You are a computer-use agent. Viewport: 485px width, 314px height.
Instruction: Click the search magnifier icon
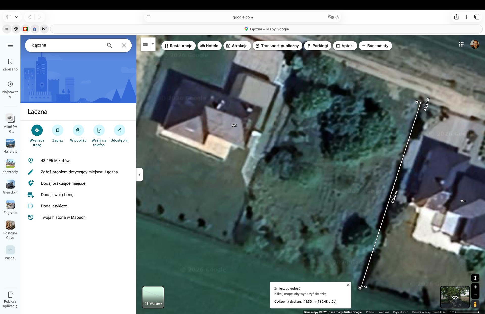(x=109, y=45)
